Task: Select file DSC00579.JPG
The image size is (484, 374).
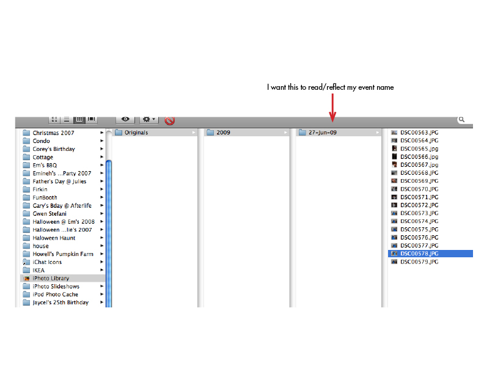Action: (x=430, y=262)
